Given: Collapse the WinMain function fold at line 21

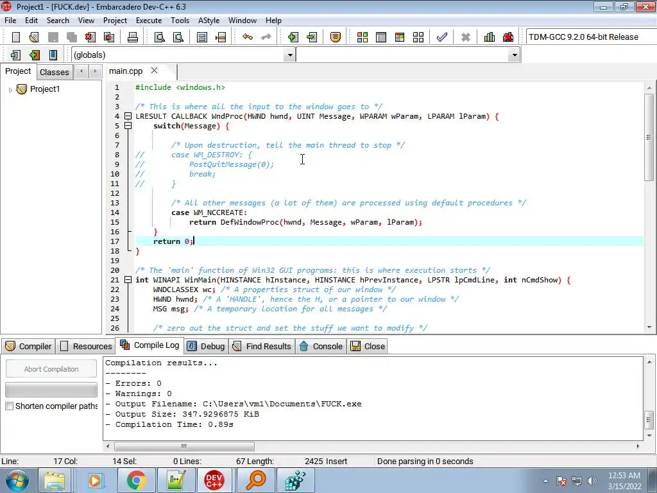Looking at the screenshot, I should click(x=128, y=280).
